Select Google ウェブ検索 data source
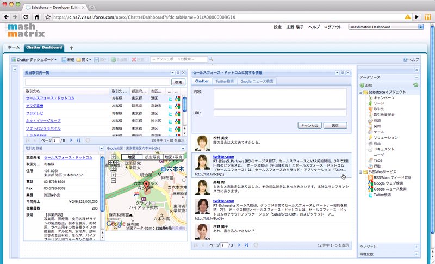Image resolution: width=435 pixels, height=264 pixels. [388, 183]
